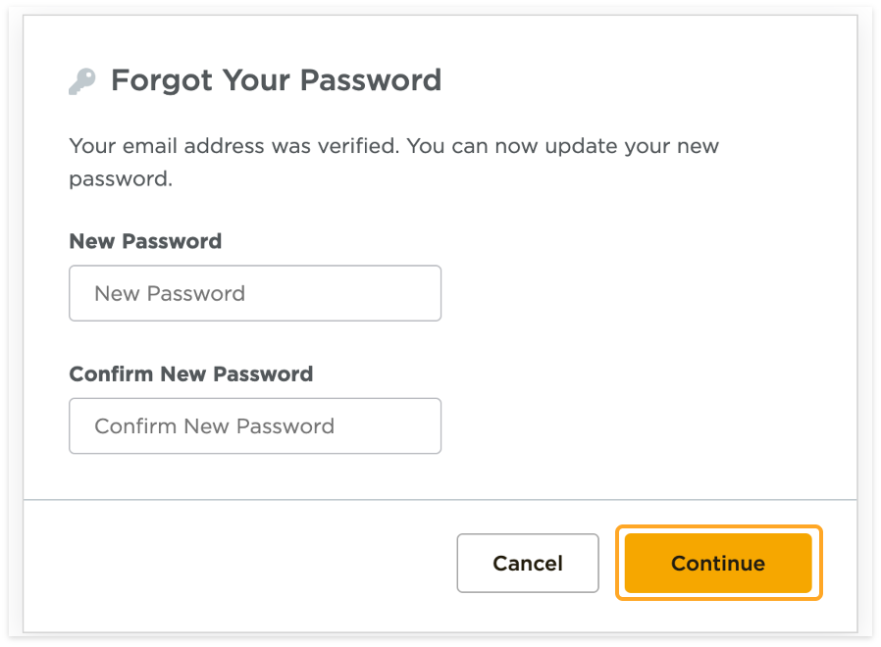Screen dimensions: 881x647
Task: Click the horizontal divider above the buttons
Action: [x=440, y=500]
